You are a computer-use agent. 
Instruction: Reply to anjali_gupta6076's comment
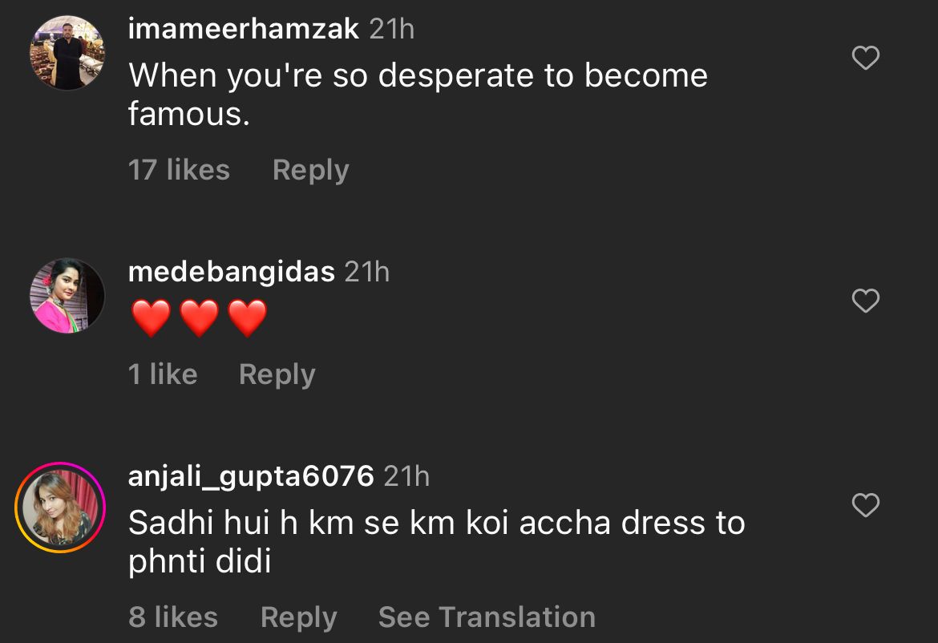pyautogui.click(x=298, y=617)
